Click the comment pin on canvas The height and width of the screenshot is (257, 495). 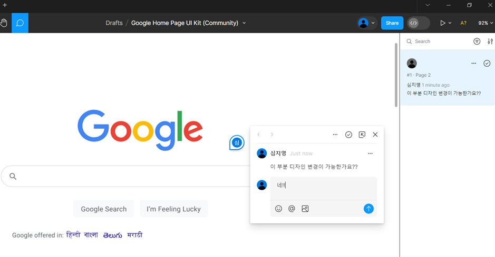click(x=237, y=142)
